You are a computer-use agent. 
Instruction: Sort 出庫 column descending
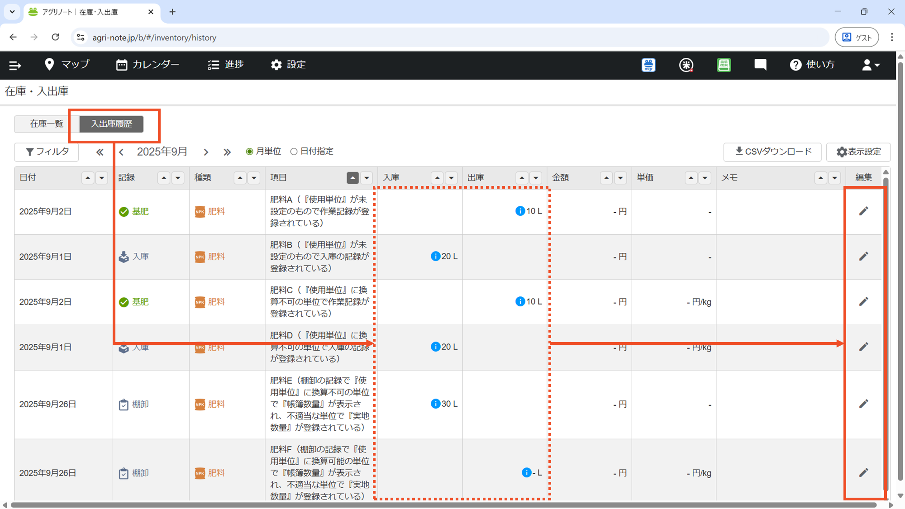tap(536, 178)
